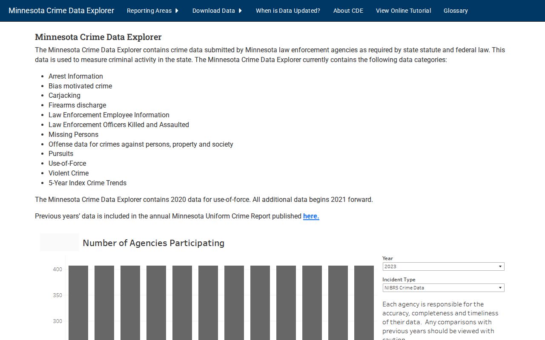
Task: Select the 'Bias motivated crime' list item
Action: (80, 86)
